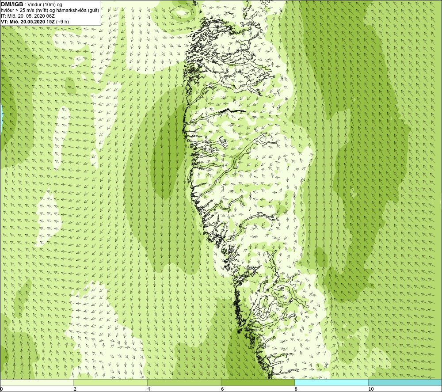Click the 6–8 m/s dark green color segment
442x392 pixels.
coord(258,382)
